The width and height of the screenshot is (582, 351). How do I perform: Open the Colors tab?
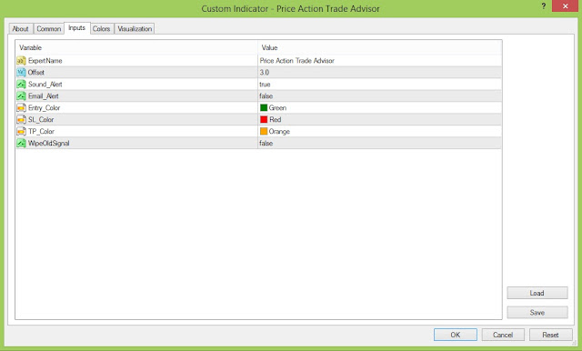[x=101, y=28]
